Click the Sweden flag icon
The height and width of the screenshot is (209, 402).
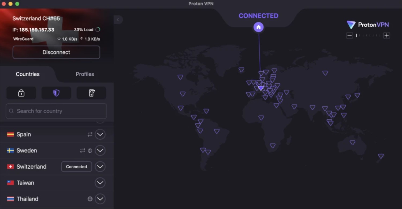(10, 150)
